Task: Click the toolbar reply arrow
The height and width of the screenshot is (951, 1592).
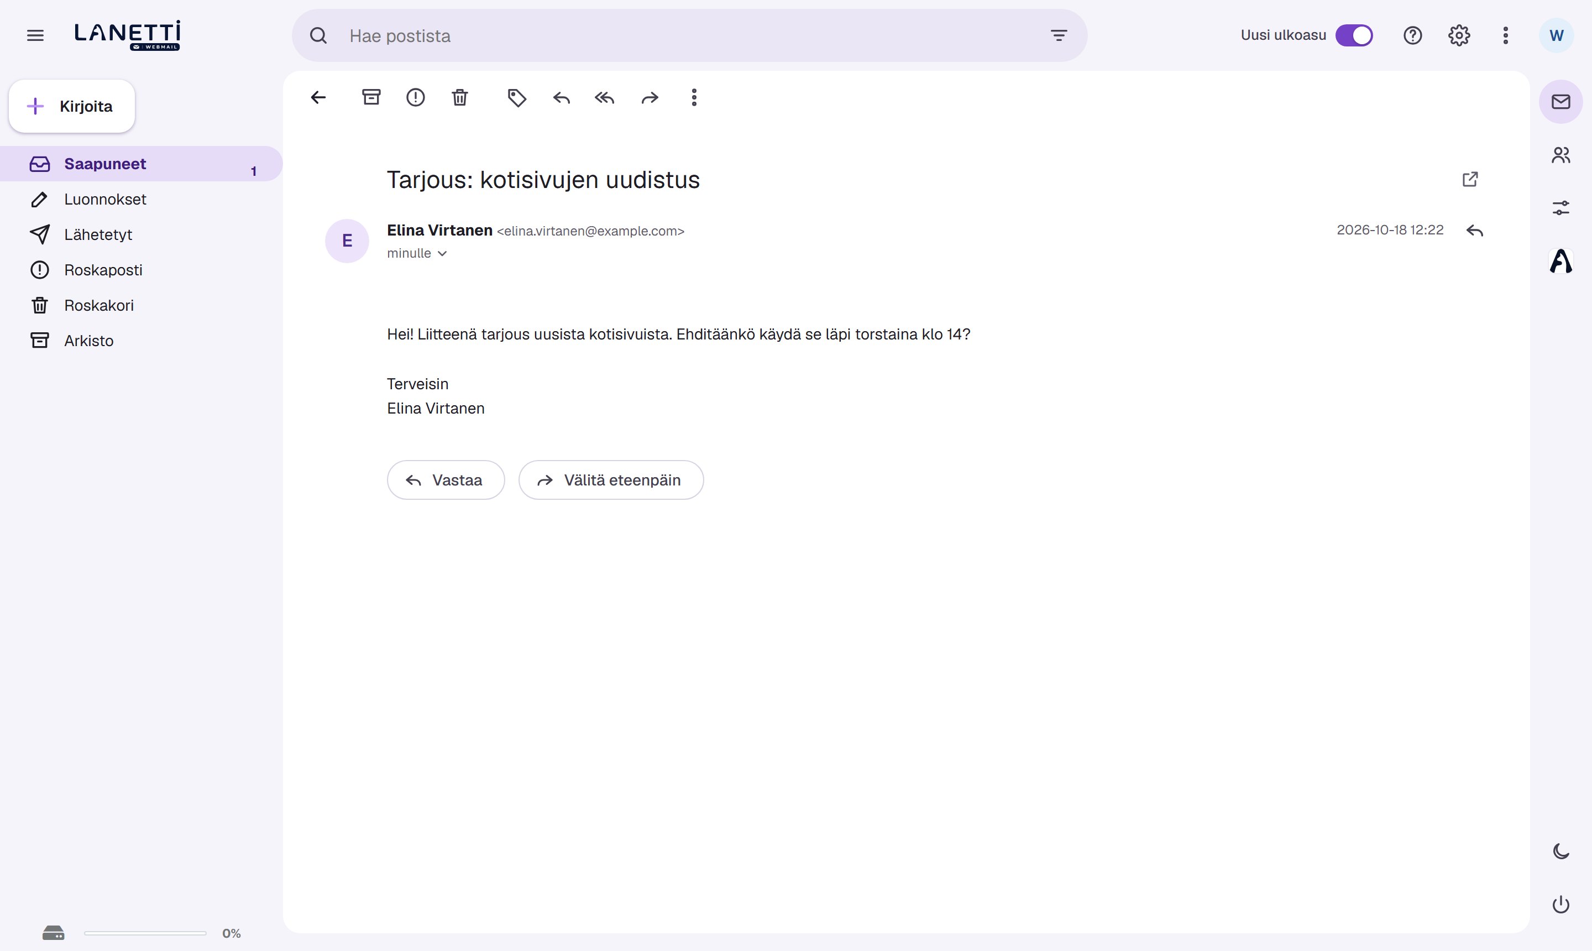Action: [561, 97]
